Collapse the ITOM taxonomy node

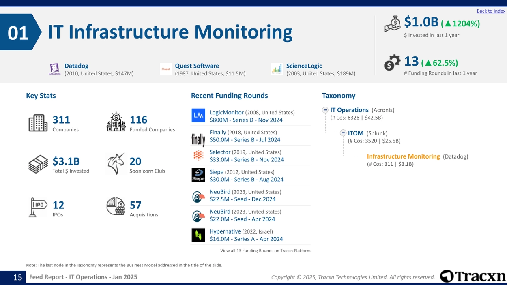[x=343, y=133]
